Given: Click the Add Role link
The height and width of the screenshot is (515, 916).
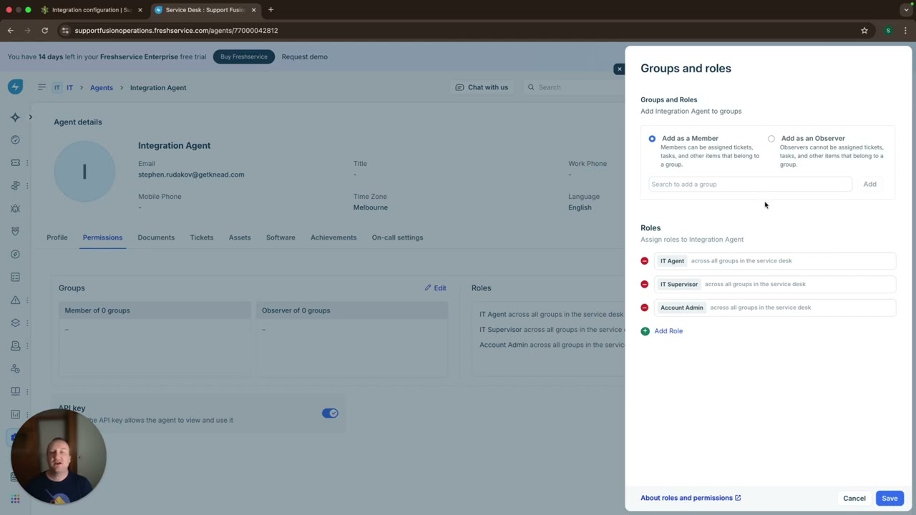Looking at the screenshot, I should click(668, 331).
